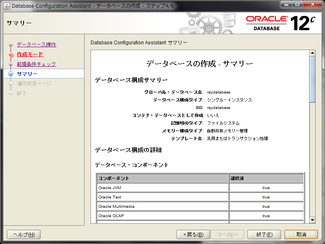
Task: Select サマリー step in sidebar
Action: point(27,74)
